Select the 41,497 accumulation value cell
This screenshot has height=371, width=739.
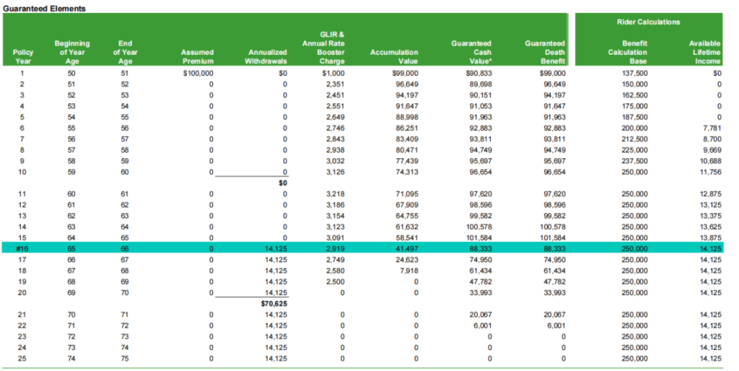[x=405, y=248]
